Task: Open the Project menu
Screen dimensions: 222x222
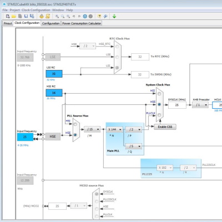Action: pos(14,10)
